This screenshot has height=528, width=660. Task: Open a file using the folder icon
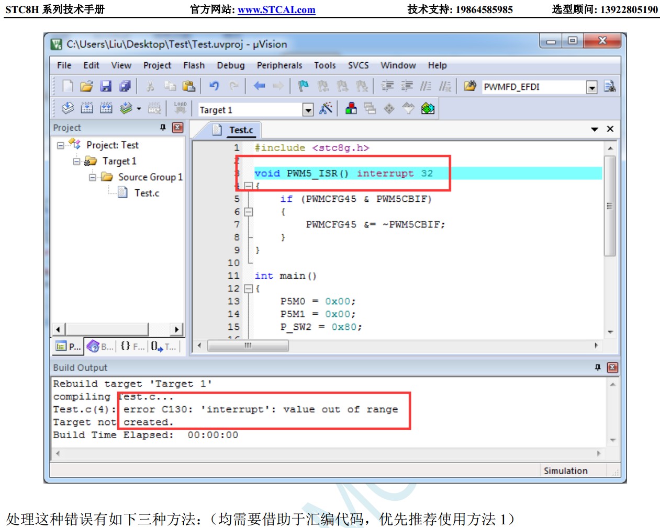pyautogui.click(x=86, y=86)
